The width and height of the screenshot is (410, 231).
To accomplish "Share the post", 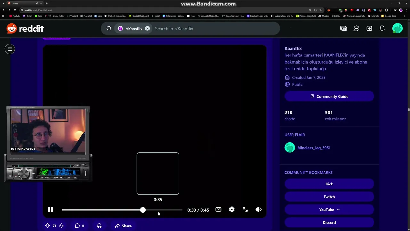I will tap(123, 226).
